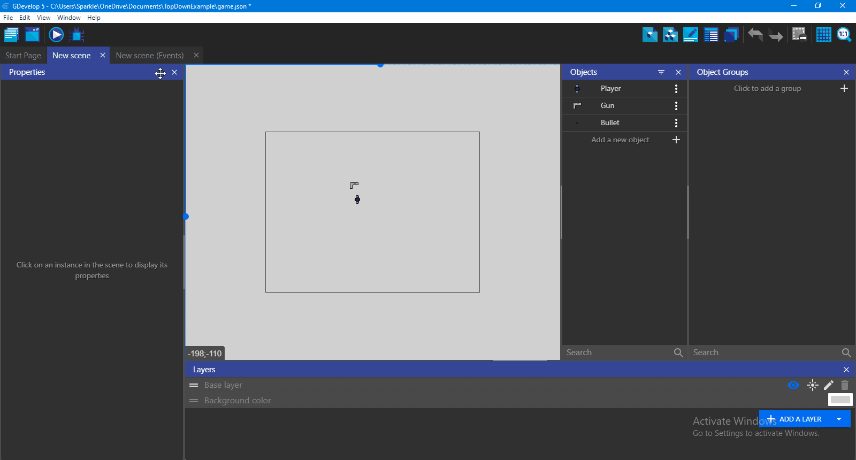
Task: Open the Background color swatch
Action: pos(840,400)
